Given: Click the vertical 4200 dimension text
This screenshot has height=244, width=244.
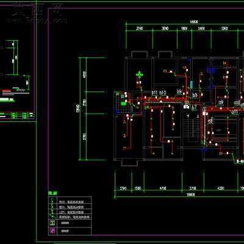Looking at the screenshot, I should tap(85, 74).
